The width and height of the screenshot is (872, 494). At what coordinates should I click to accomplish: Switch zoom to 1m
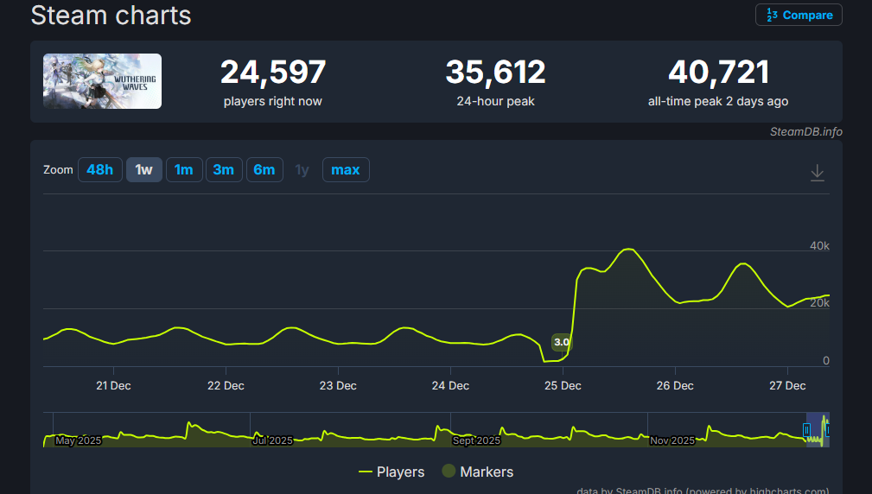click(x=183, y=169)
